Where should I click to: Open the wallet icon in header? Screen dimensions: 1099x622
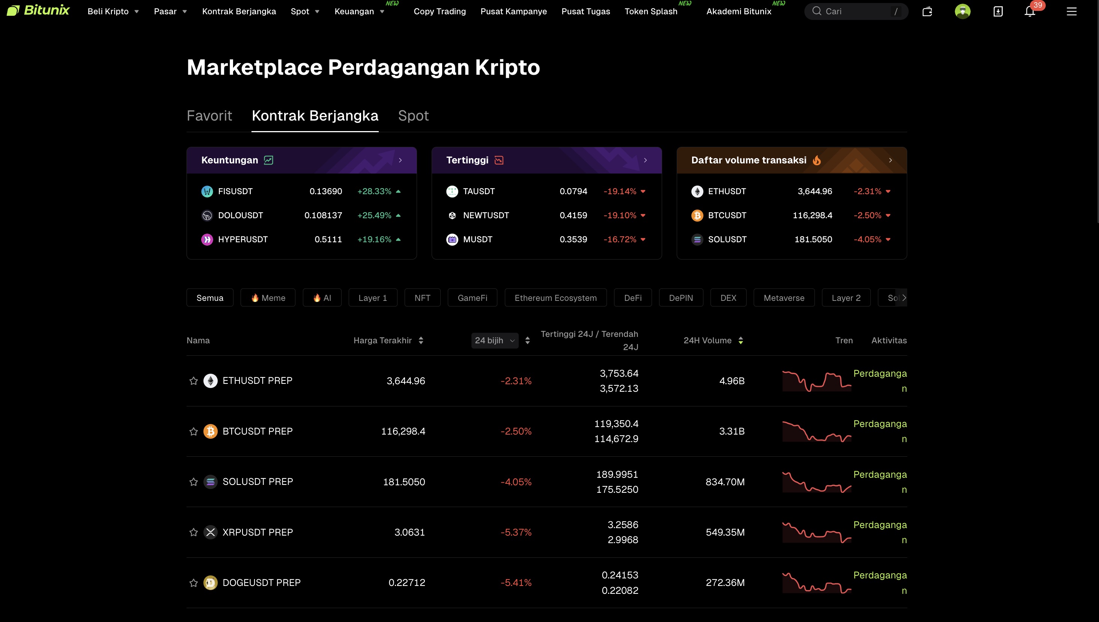pos(927,12)
